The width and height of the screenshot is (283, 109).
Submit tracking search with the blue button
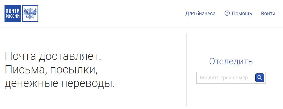[x=260, y=78]
